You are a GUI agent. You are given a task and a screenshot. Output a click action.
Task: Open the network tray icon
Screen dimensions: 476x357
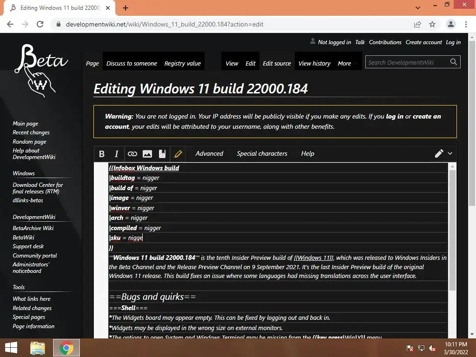[x=421, y=348]
